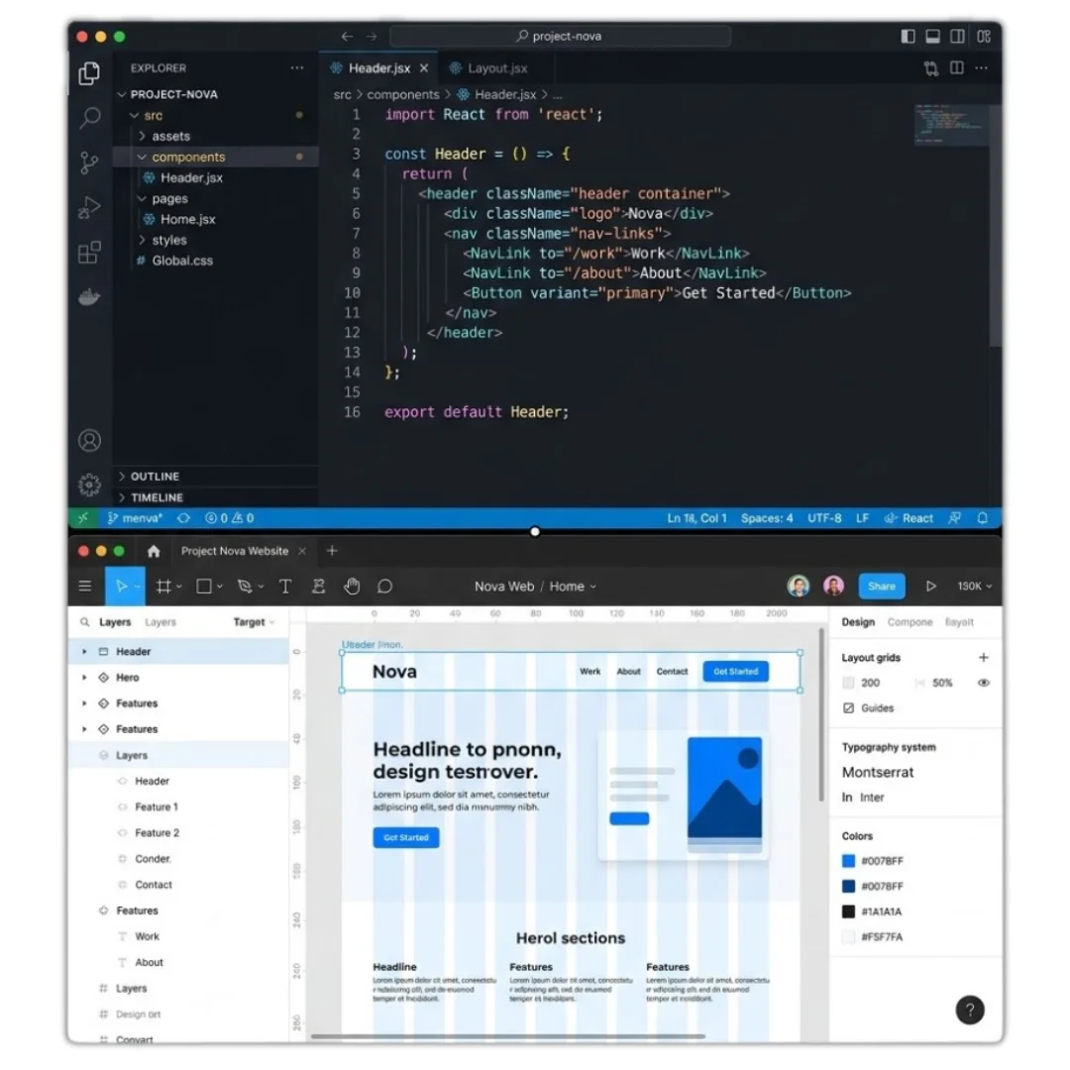Go forward with editor navigation arrow

point(372,37)
